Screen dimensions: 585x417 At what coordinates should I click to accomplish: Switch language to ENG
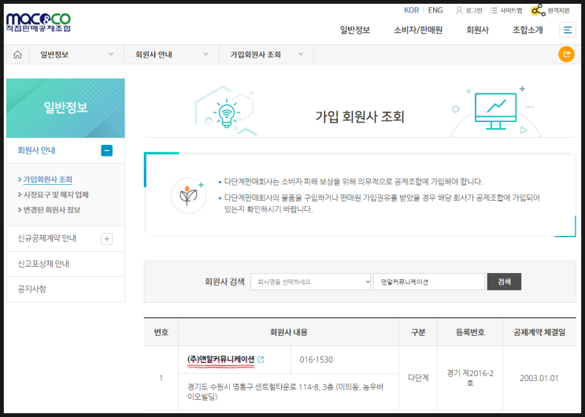tap(435, 10)
